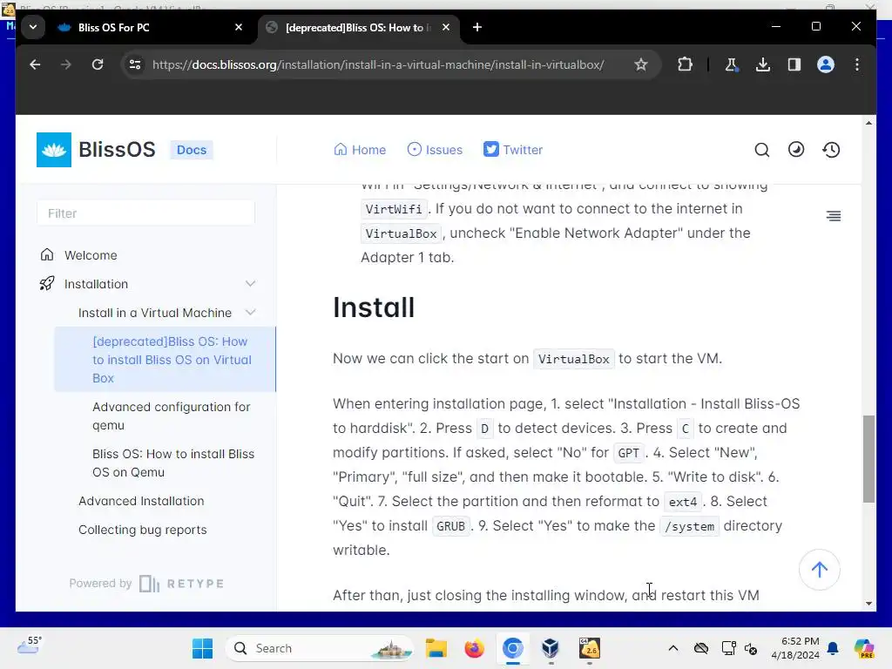Collapse the Installation chevron
The image size is (892, 669).
tap(250, 284)
